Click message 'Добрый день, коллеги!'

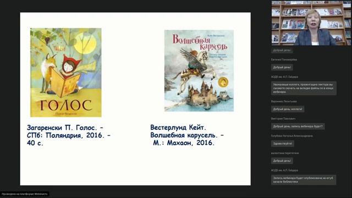(x=287, y=109)
